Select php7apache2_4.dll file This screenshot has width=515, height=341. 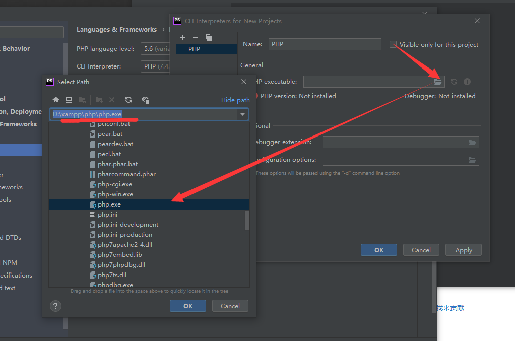tap(125, 245)
